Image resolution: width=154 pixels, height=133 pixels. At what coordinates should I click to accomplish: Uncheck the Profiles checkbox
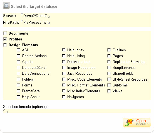point(5,39)
